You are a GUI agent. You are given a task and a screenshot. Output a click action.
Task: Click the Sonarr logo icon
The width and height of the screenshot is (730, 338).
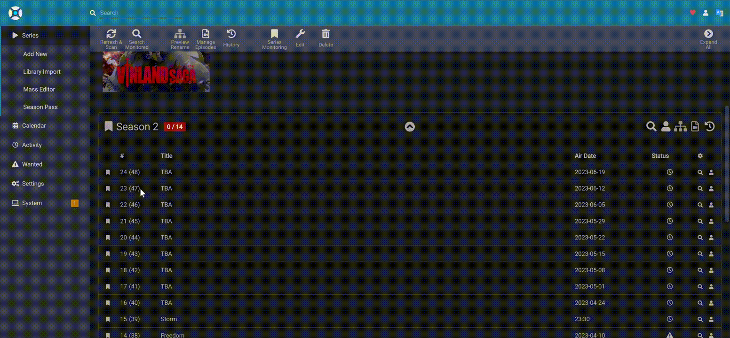coord(15,13)
